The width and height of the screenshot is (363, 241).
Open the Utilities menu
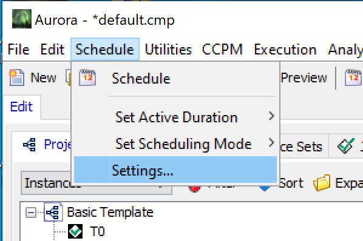pos(168,50)
